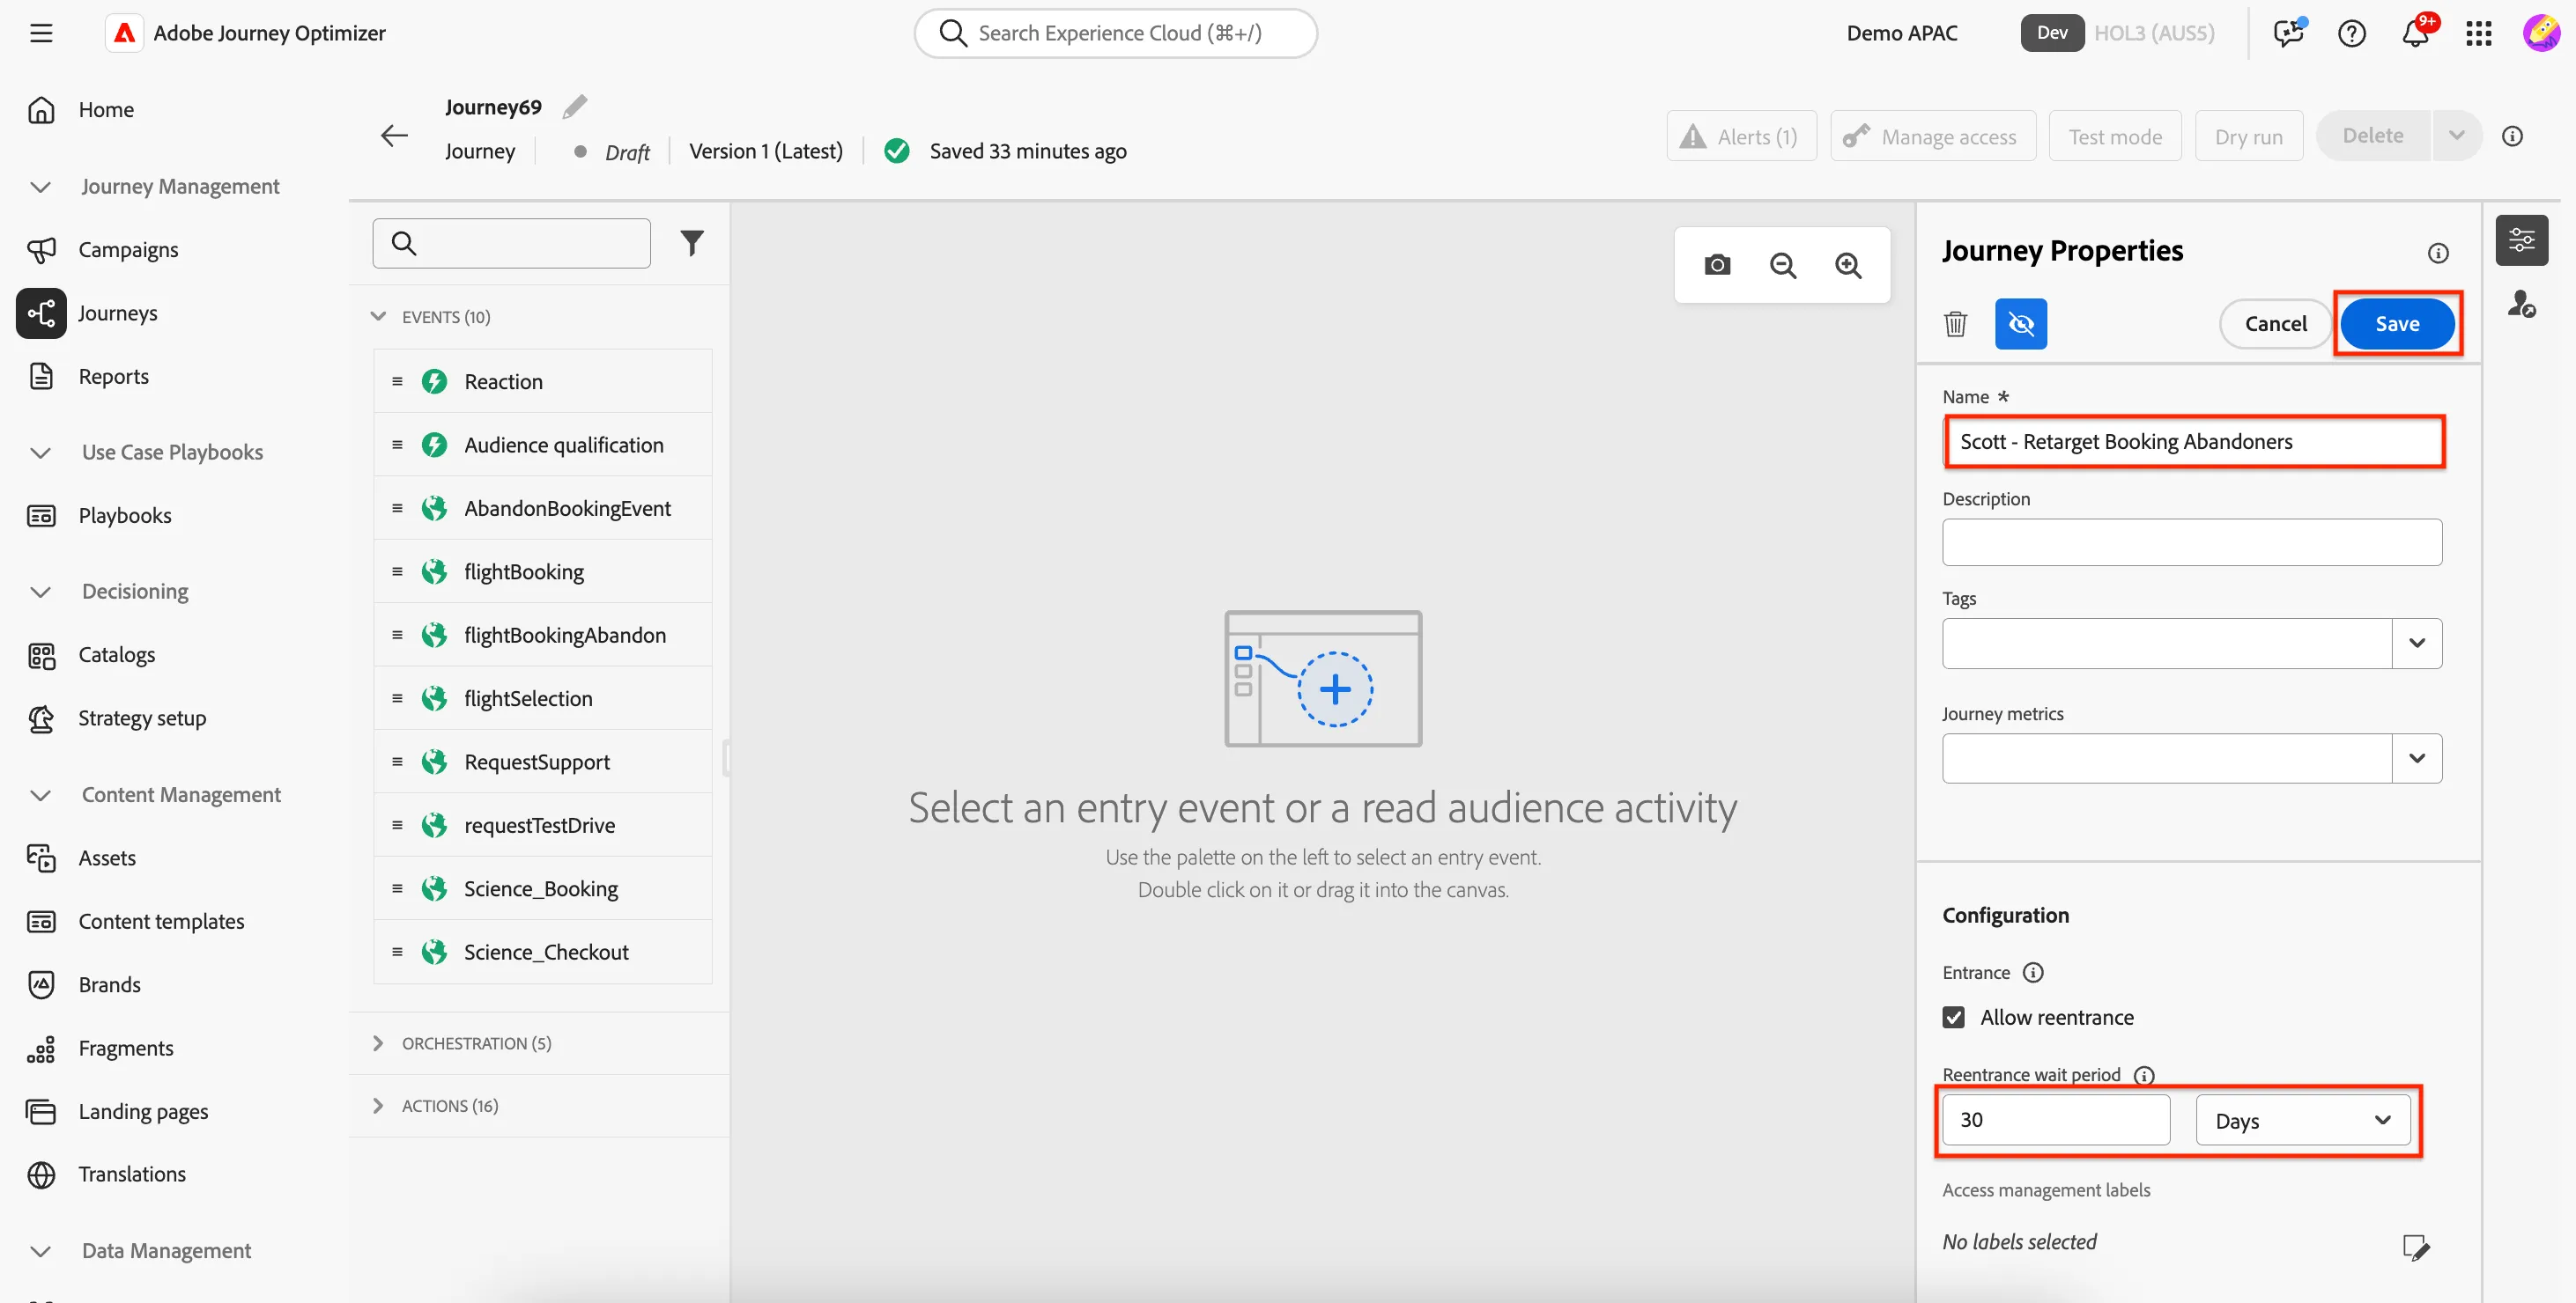The image size is (2576, 1303).
Task: Select the AbandonBookingEvent palette item
Action: pyautogui.click(x=542, y=509)
